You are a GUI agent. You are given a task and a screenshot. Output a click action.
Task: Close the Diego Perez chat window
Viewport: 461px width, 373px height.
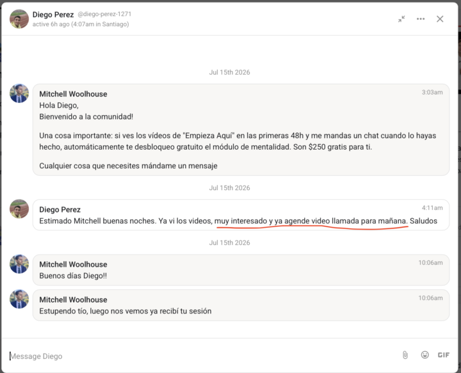440,19
